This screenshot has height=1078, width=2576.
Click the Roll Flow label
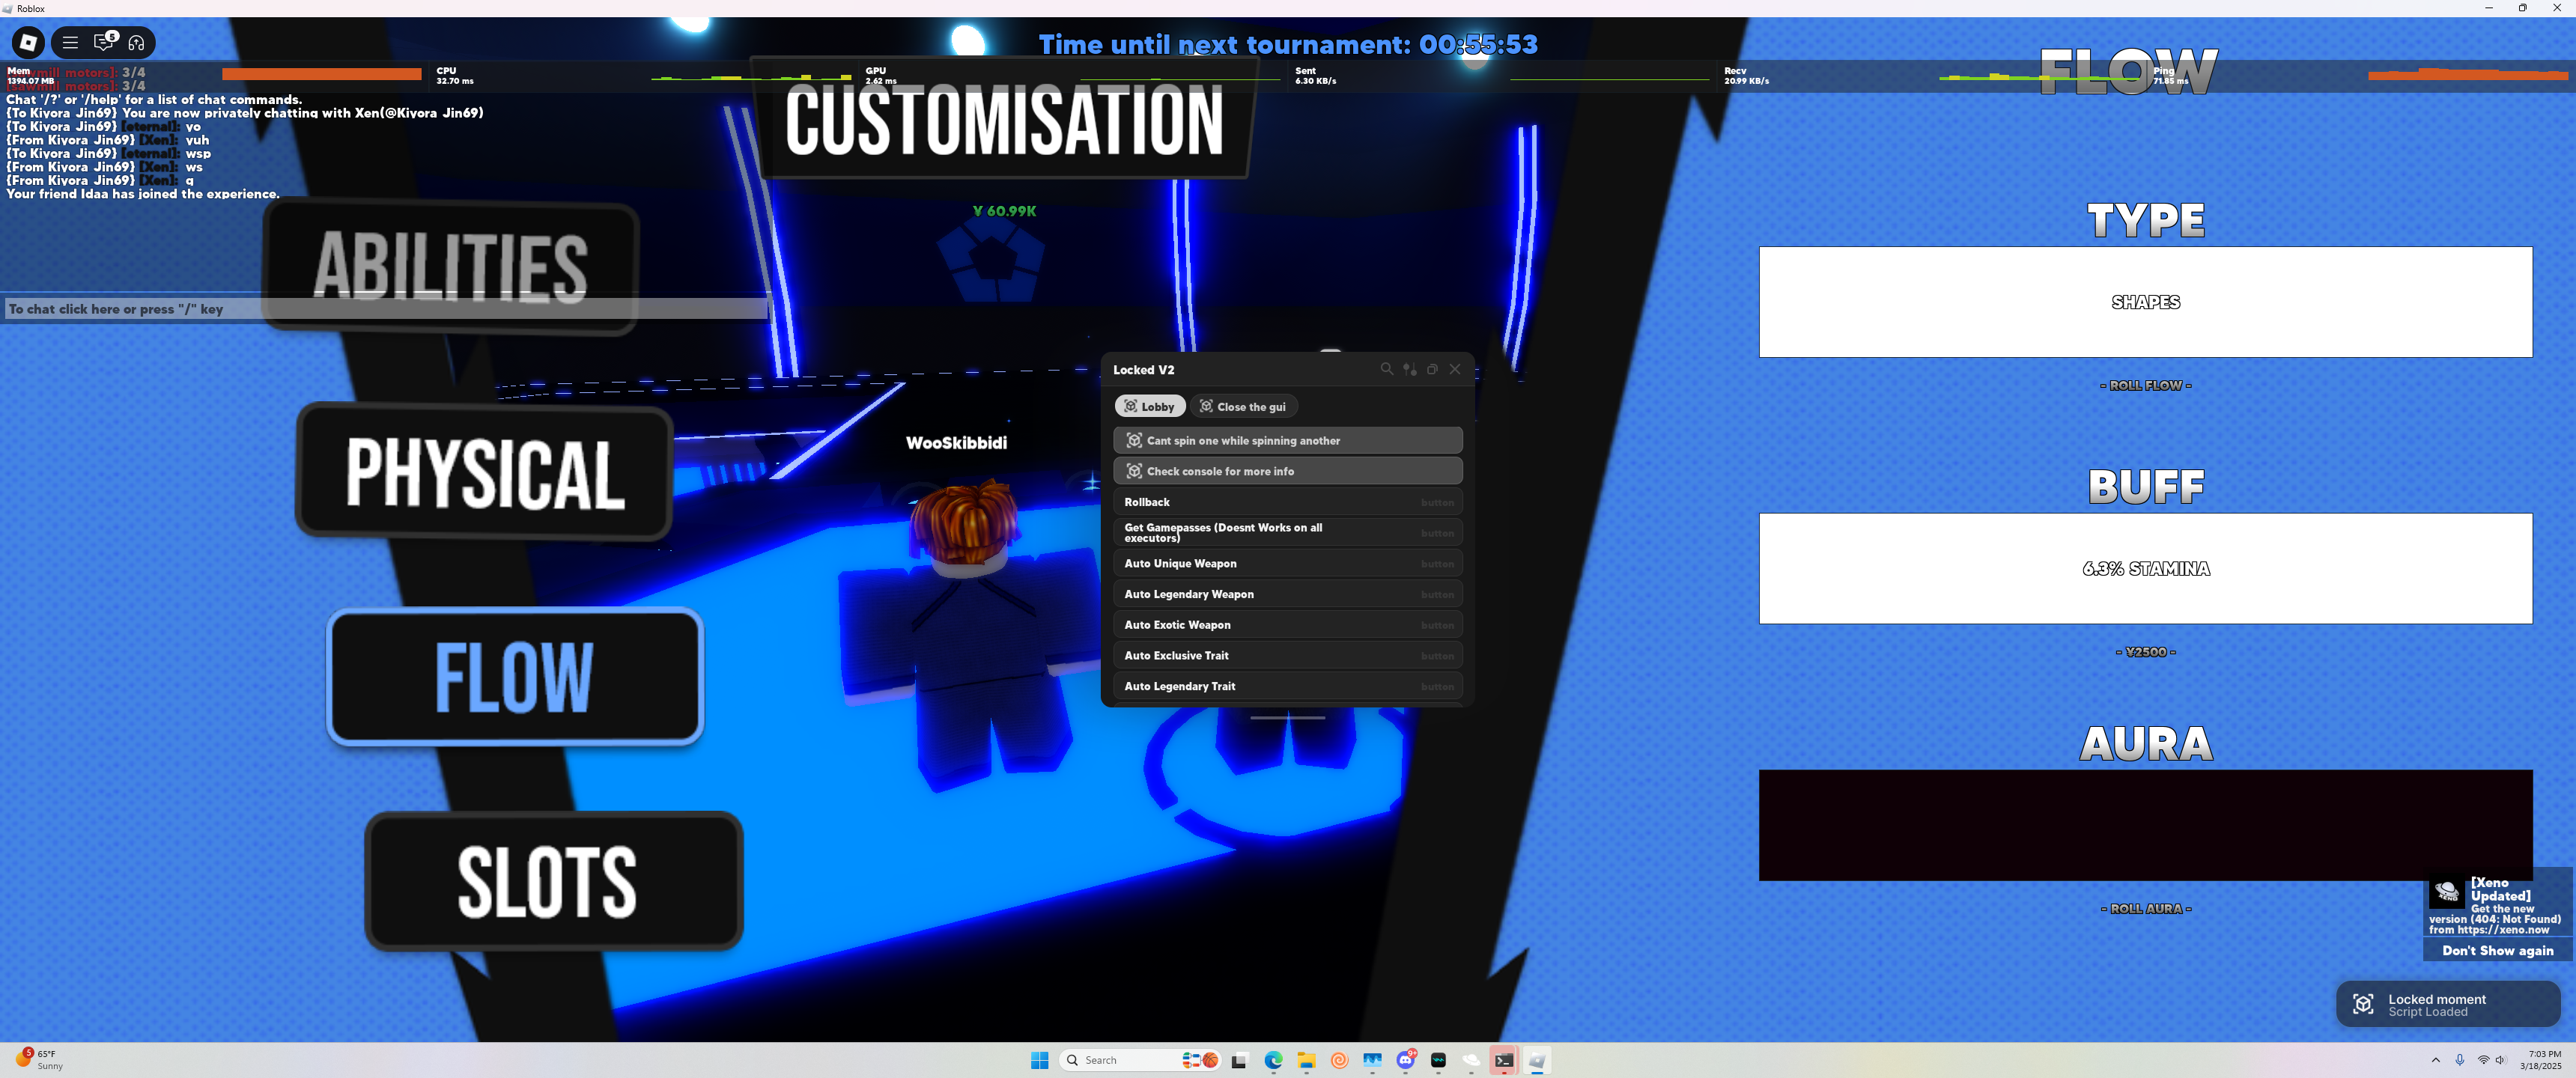[x=2145, y=385]
